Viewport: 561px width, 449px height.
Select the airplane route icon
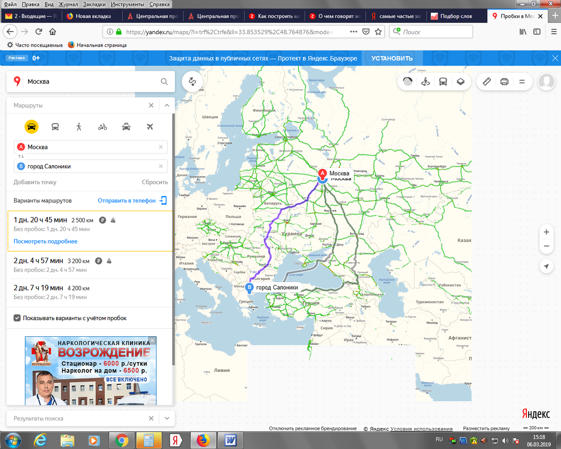point(150,127)
